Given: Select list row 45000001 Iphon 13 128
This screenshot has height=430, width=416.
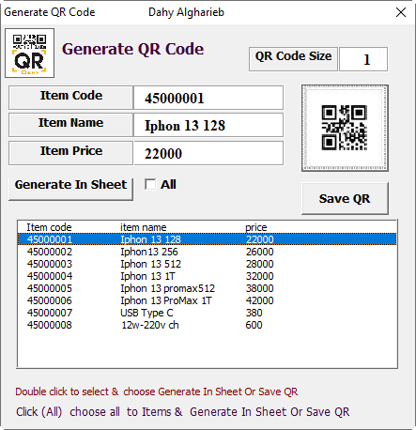Looking at the screenshot, I should click(208, 239).
